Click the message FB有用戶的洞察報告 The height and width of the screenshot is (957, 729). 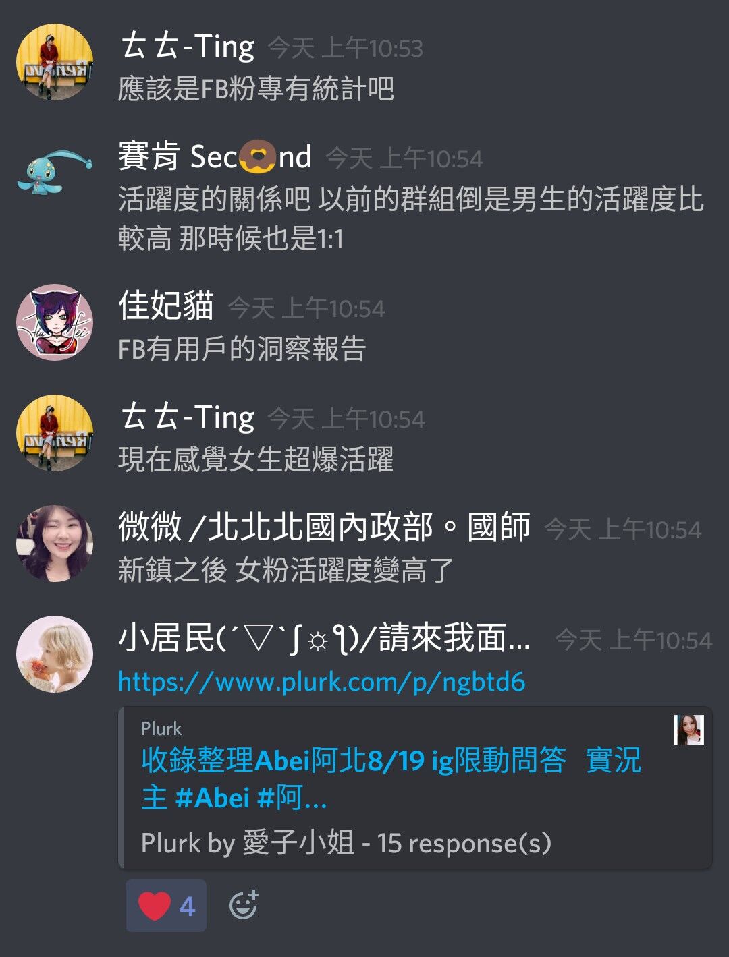pos(242,349)
